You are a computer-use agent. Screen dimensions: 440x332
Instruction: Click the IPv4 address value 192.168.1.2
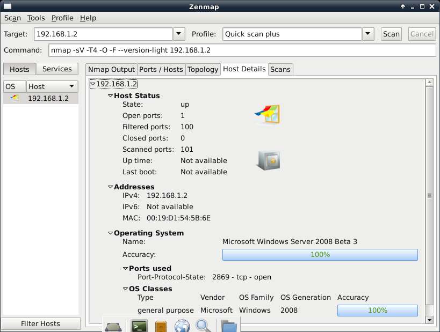tap(167, 195)
